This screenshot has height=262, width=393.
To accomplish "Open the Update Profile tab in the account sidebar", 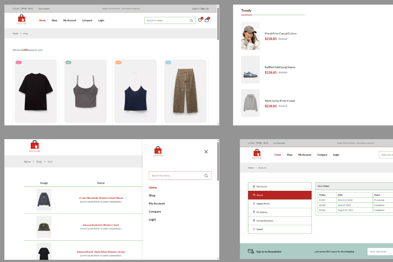I will (280, 204).
